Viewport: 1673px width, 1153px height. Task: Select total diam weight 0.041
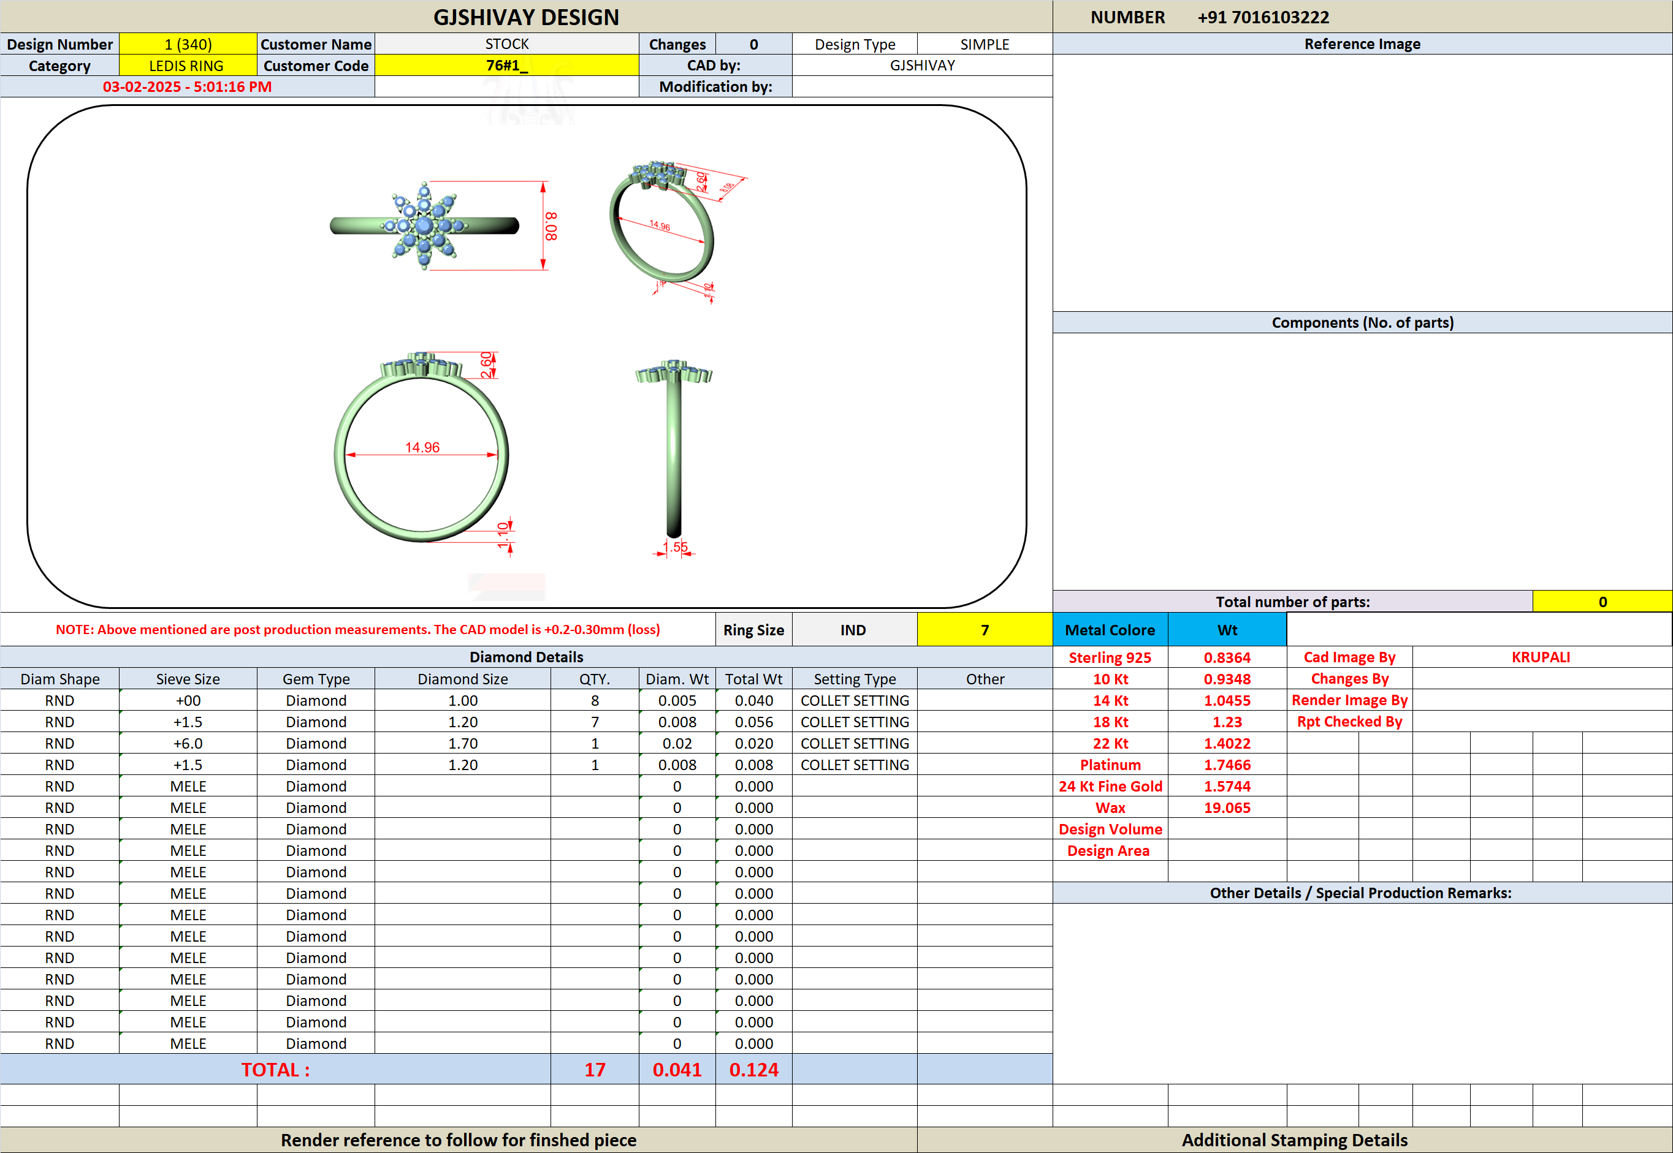pyautogui.click(x=677, y=1069)
